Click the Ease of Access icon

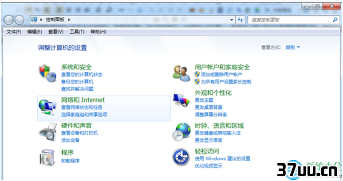[181, 157]
